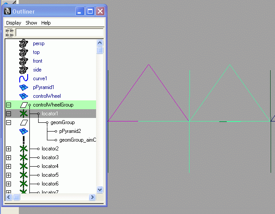275x214 pixels.
Task: Open the Display menu
Action: point(14,23)
